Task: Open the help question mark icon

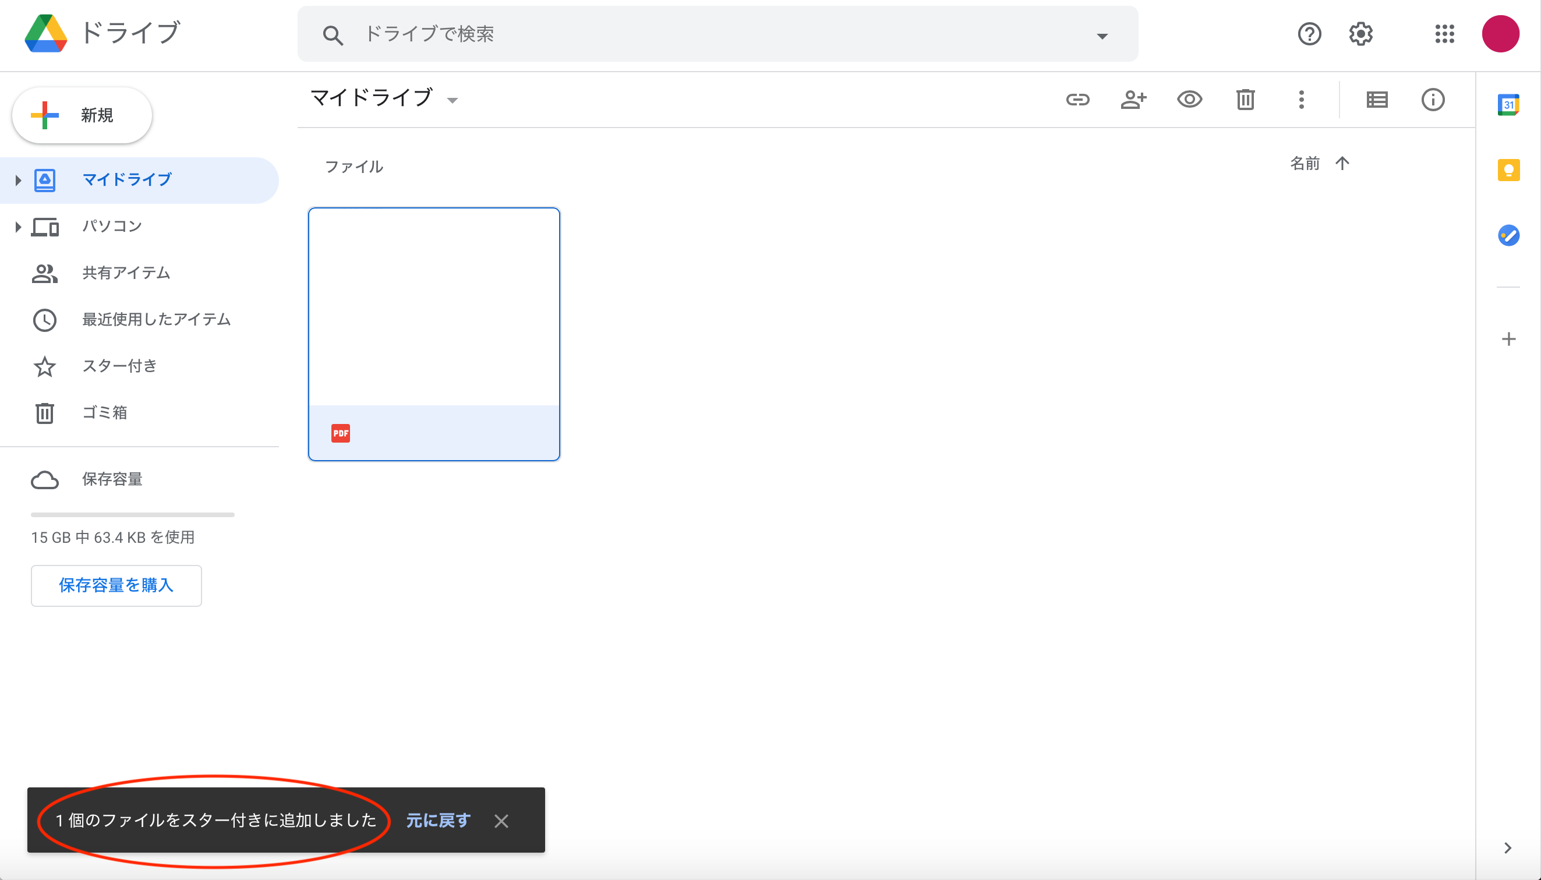Action: [1309, 34]
